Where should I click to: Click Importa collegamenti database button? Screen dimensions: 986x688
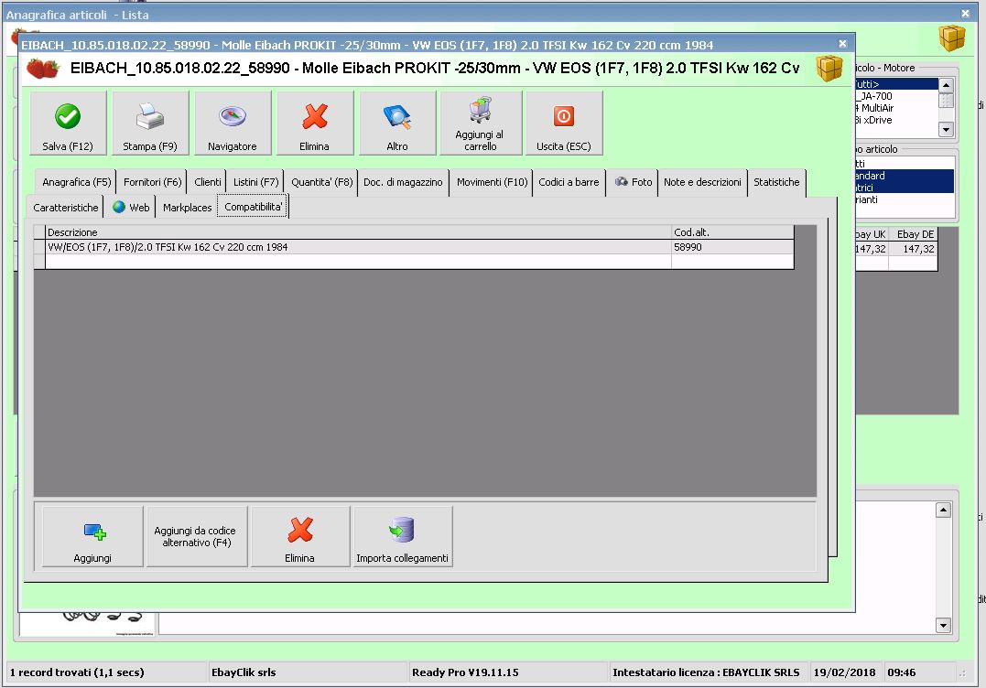(x=403, y=536)
